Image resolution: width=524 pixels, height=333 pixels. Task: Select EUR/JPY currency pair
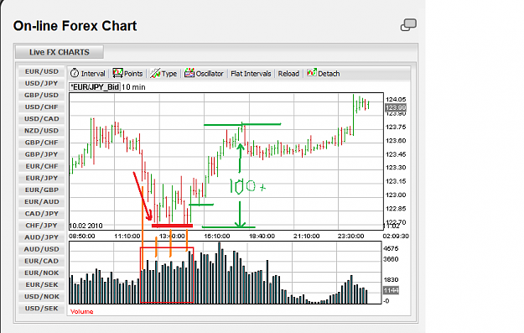click(x=41, y=178)
